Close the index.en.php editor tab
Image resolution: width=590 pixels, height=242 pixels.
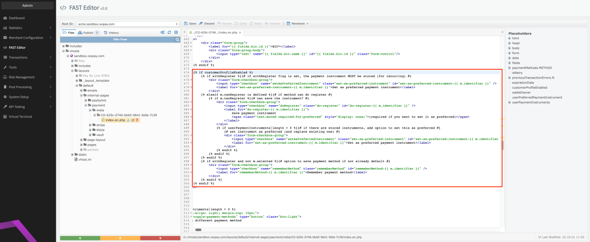[x=240, y=33]
